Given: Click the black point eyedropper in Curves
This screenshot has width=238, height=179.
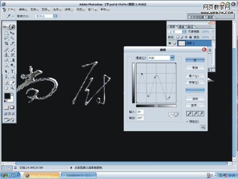Looking at the screenshot, I should [x=189, y=114].
